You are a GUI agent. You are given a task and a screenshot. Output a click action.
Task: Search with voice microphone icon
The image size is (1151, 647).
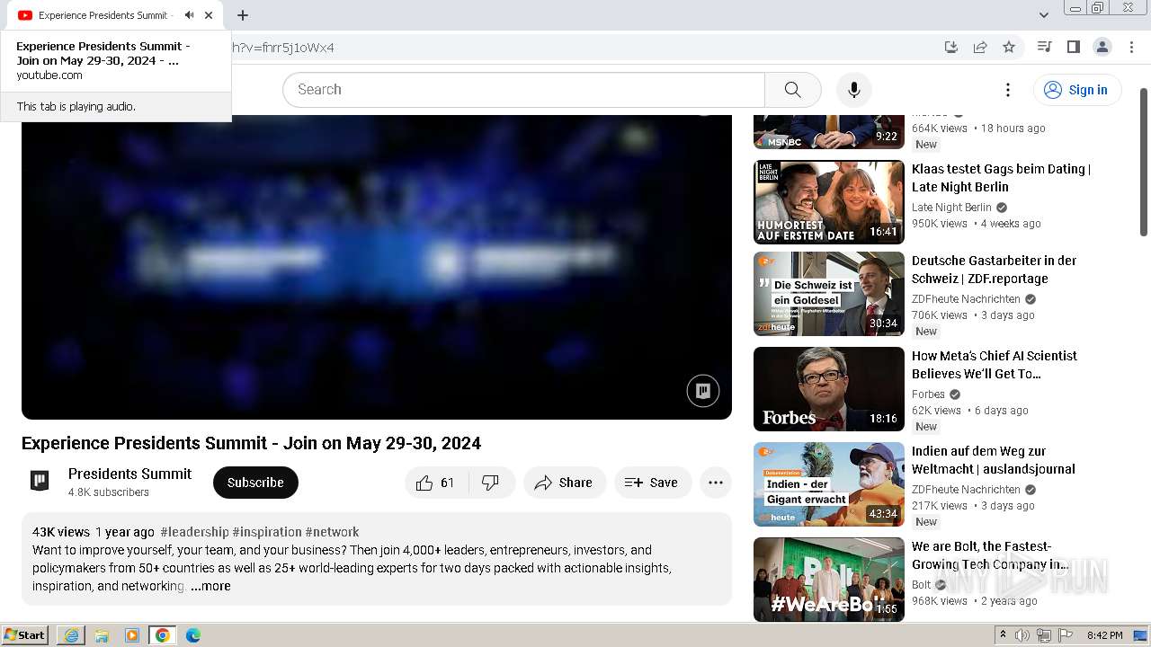pos(854,90)
